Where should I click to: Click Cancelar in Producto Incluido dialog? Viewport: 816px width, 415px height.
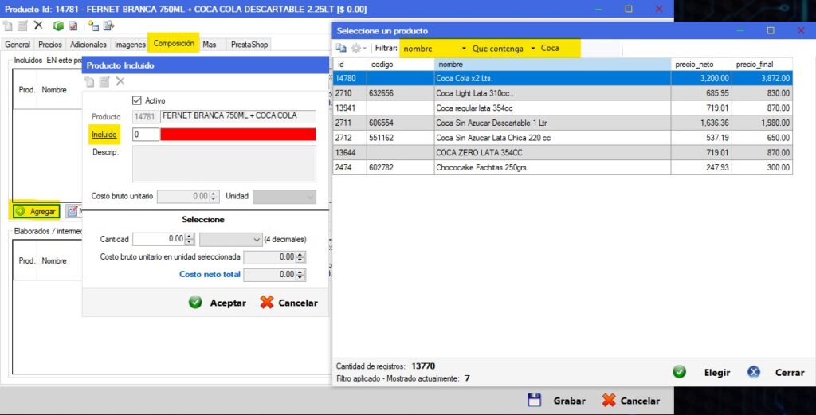click(x=288, y=303)
